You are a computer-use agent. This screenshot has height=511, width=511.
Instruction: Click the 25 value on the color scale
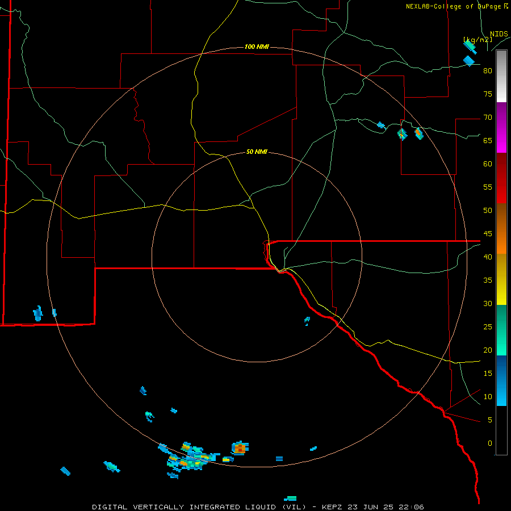(488, 326)
